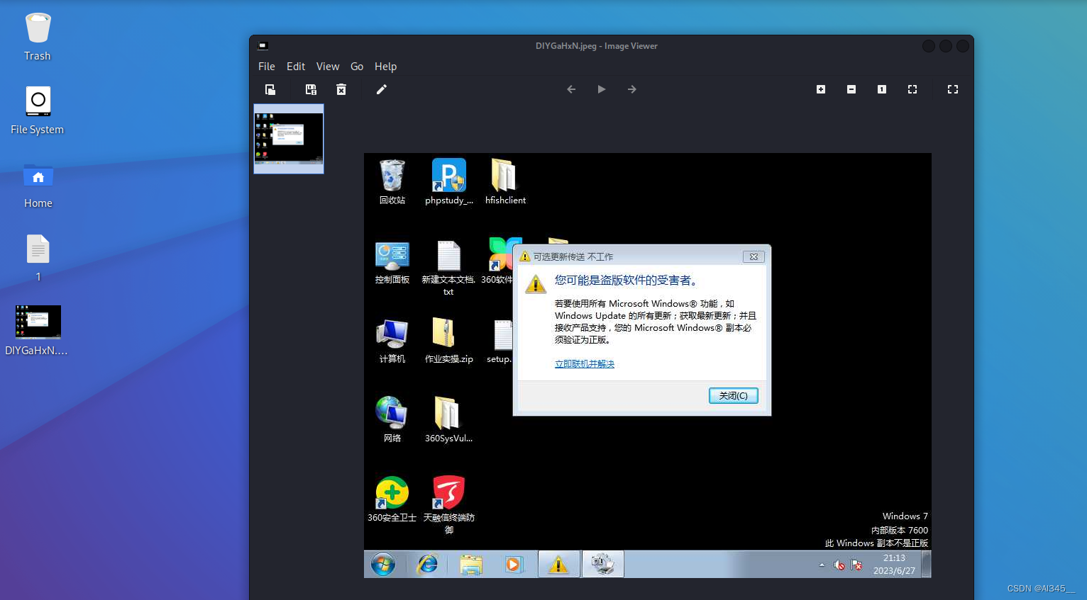Click Internet Explorer taskbar icon in image
The image size is (1087, 600).
427,565
